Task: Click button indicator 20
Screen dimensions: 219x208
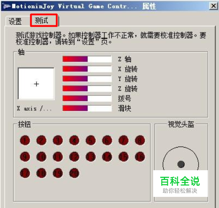Action: click(x=74, y=173)
